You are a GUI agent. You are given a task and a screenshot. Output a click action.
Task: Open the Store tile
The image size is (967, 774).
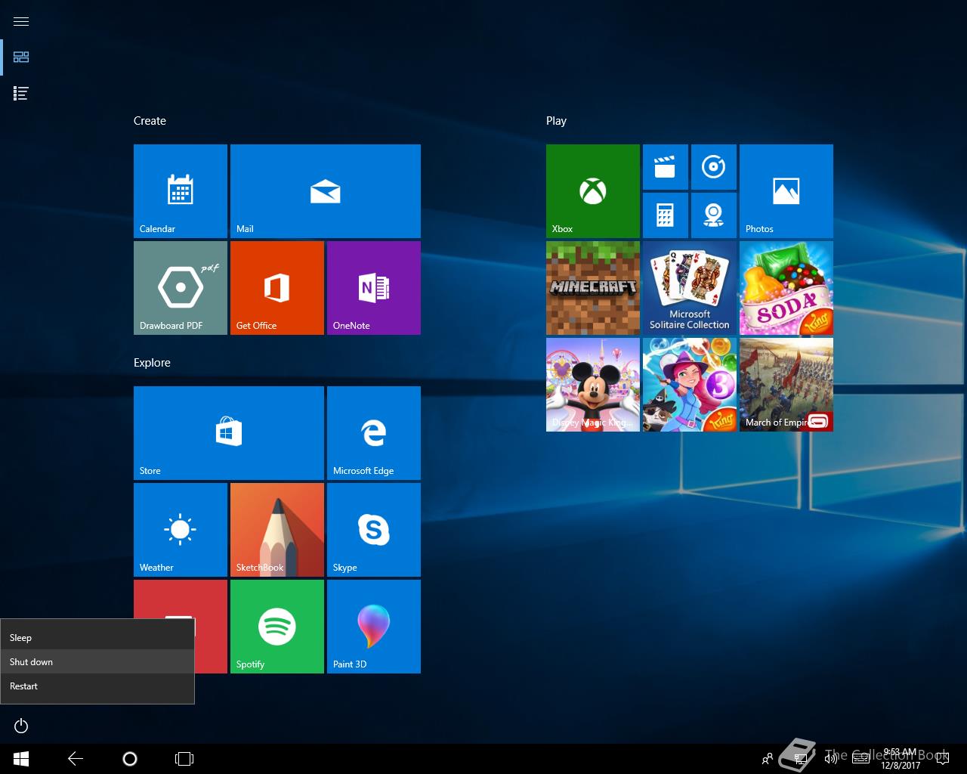coord(229,433)
